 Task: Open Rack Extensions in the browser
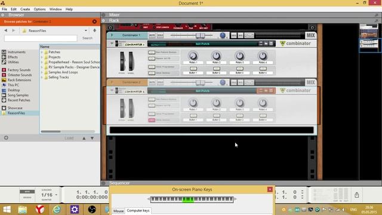tap(19, 80)
